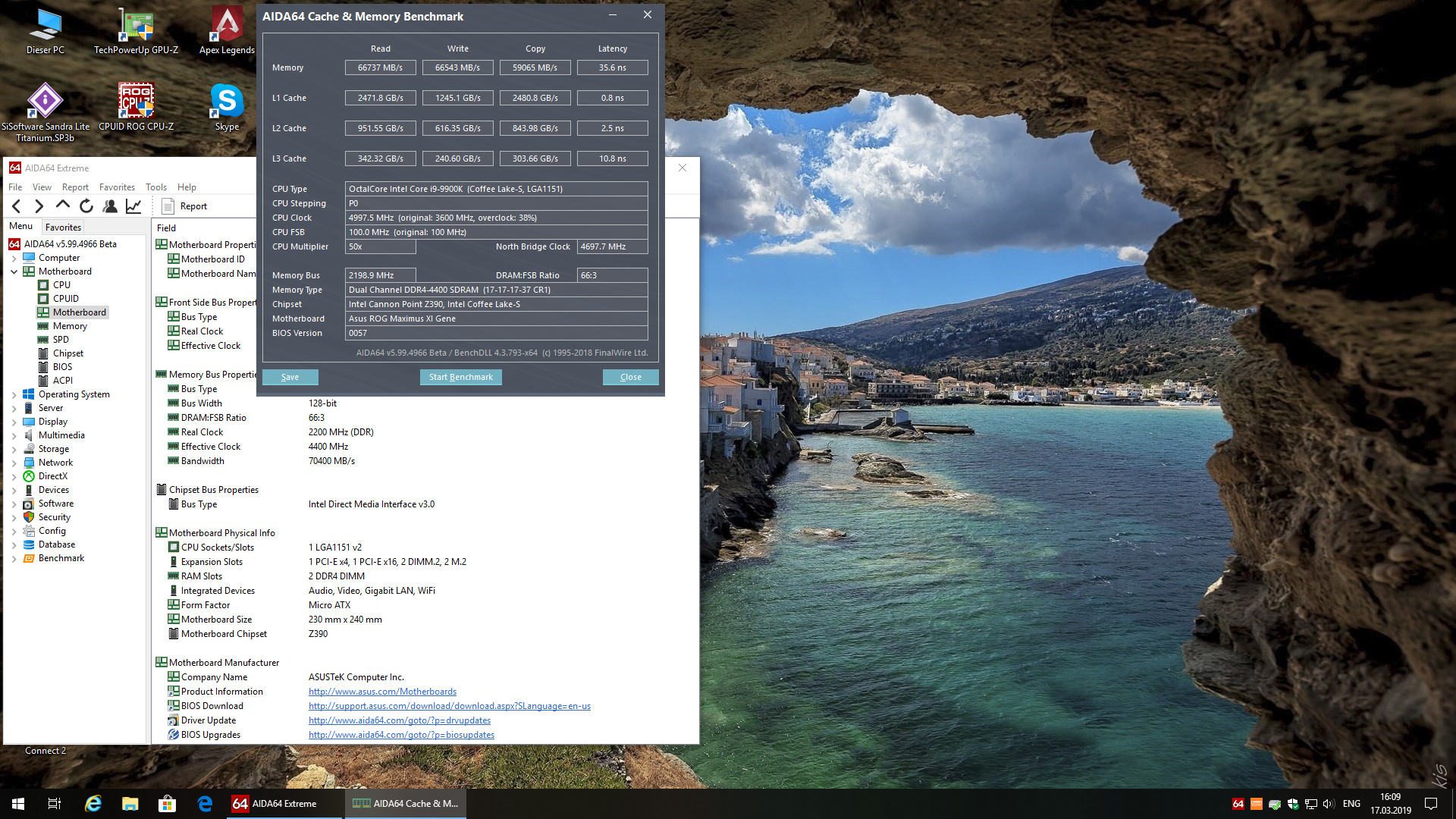The height and width of the screenshot is (819, 1456).
Task: Click the Up level arrow icon
Action: pos(63,206)
